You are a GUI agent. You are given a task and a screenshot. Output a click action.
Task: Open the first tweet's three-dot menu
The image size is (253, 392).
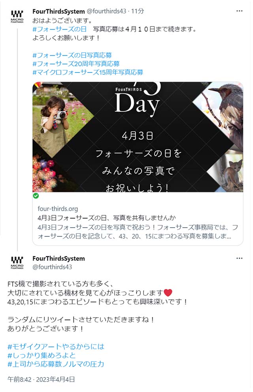click(239, 11)
